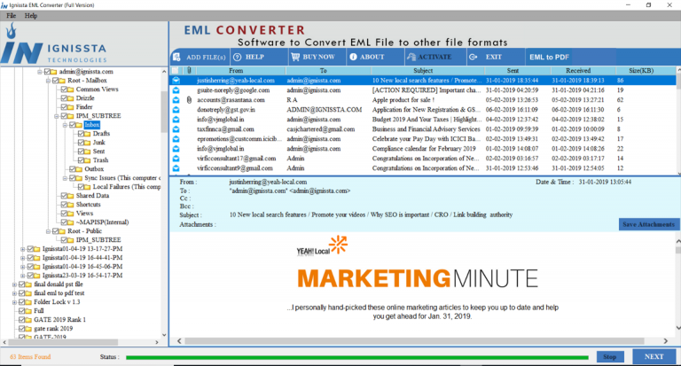Click the Activate icon in toolbar

pyautogui.click(x=411, y=57)
